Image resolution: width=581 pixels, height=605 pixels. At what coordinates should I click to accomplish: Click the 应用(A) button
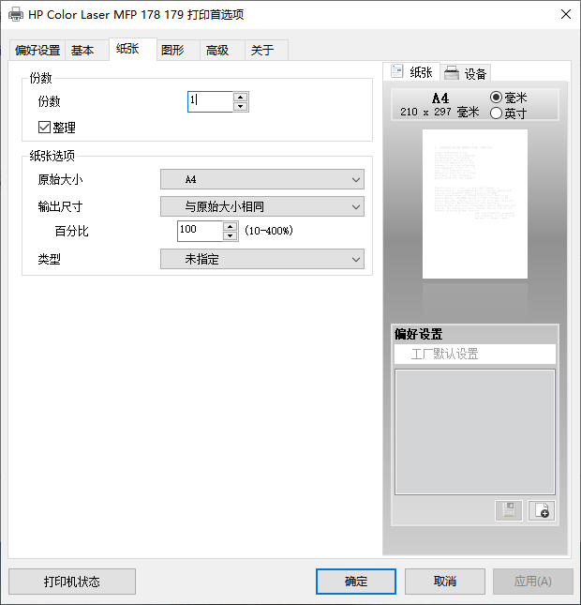(533, 581)
